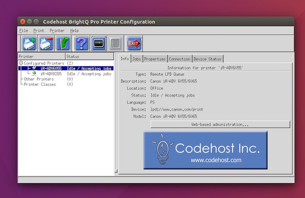This screenshot has height=198, width=305.
Task: Select the Printer Classes tree entry
Action: [x=40, y=84]
